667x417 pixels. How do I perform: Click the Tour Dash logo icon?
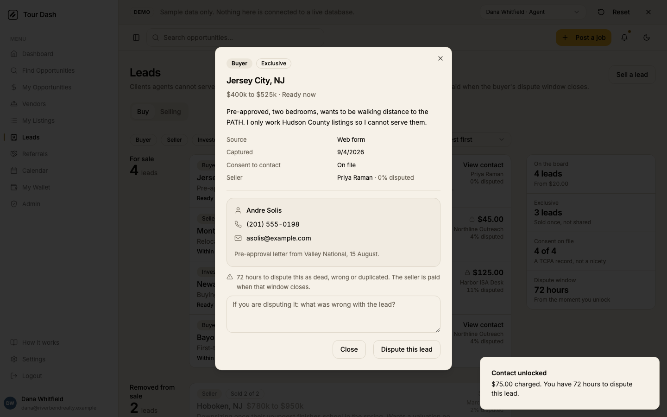click(13, 15)
